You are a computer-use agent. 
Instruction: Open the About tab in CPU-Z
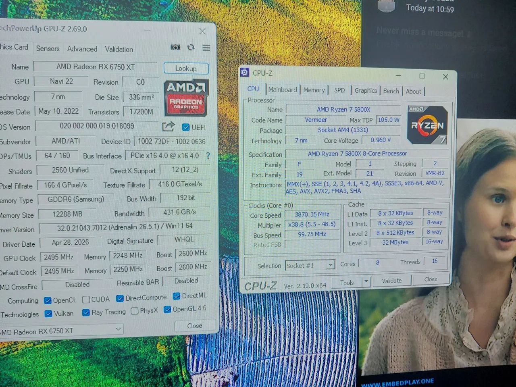click(x=413, y=92)
